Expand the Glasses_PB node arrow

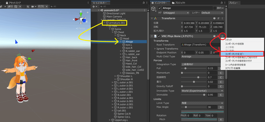pyautogui.click(x=121, y=73)
